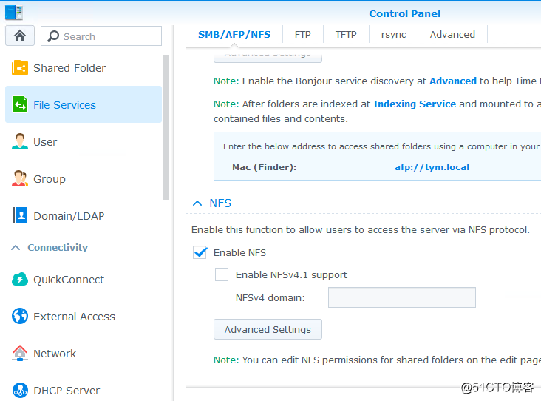
Task: Select DHCP Server label in sidebar
Action: (67, 391)
